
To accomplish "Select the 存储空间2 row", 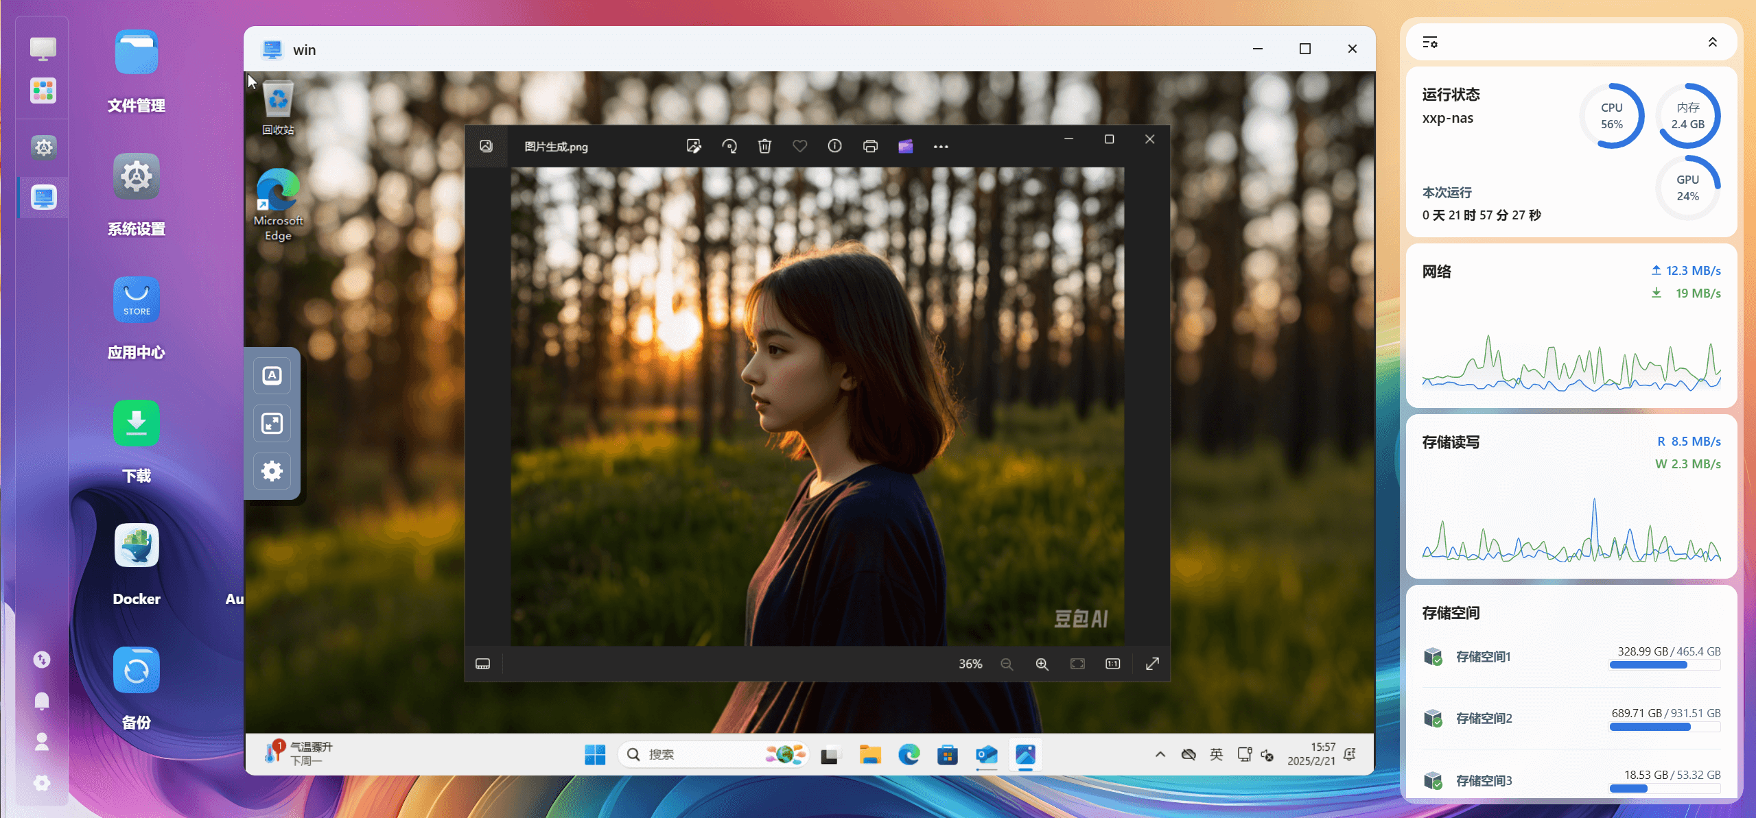I will [1571, 719].
